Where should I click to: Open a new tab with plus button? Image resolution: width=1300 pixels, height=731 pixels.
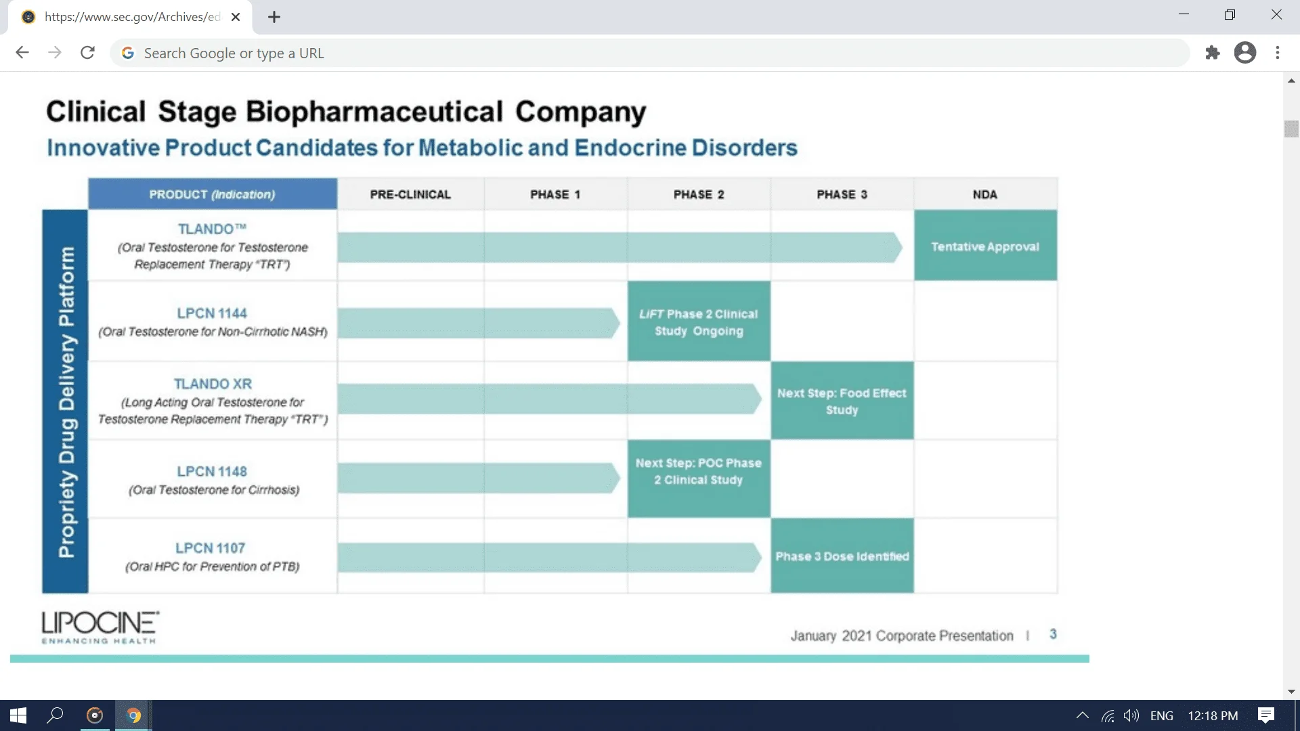click(274, 17)
